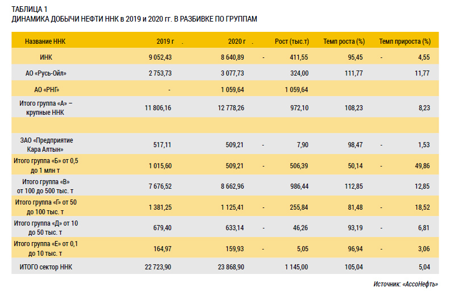The width and height of the screenshot is (451, 291).
Task: Select the value '255,84'
Action: click(x=299, y=207)
